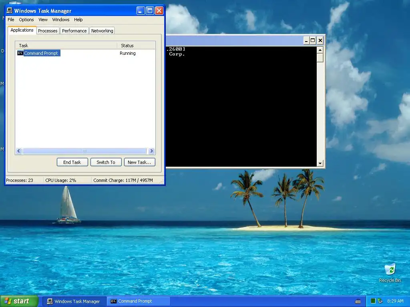Click Windows Task Manager taskbar button

(74, 301)
